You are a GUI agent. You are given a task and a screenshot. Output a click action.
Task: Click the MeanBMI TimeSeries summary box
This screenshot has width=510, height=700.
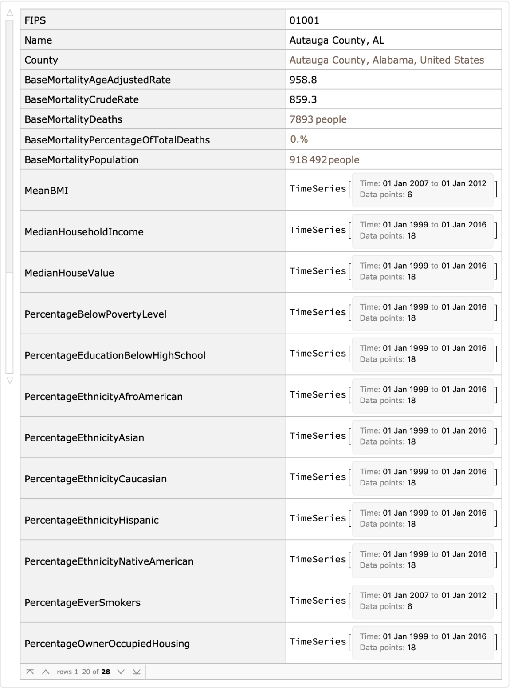pyautogui.click(x=422, y=189)
